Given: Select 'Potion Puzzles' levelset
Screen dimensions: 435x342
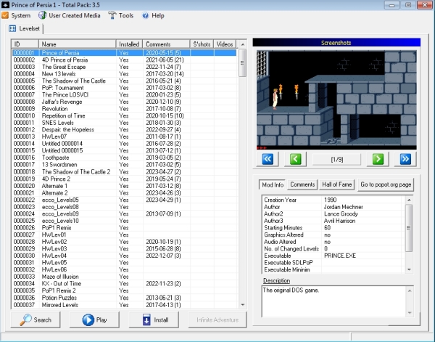Looking at the screenshot, I should pyautogui.click(x=124, y=298).
